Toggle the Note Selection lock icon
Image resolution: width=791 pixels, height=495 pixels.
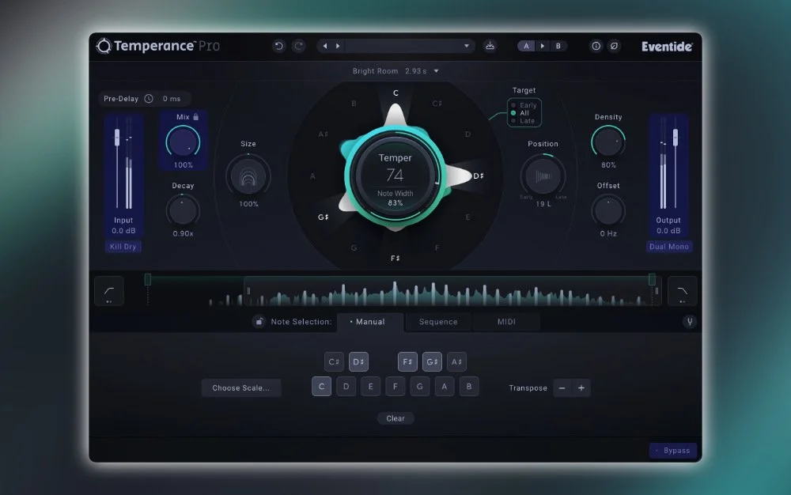(259, 322)
